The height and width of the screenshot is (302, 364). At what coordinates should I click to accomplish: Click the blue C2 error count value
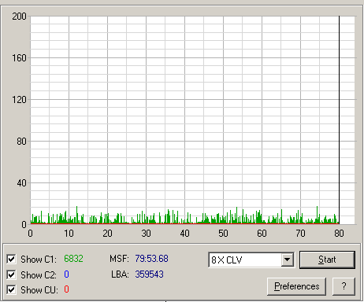[x=66, y=274]
